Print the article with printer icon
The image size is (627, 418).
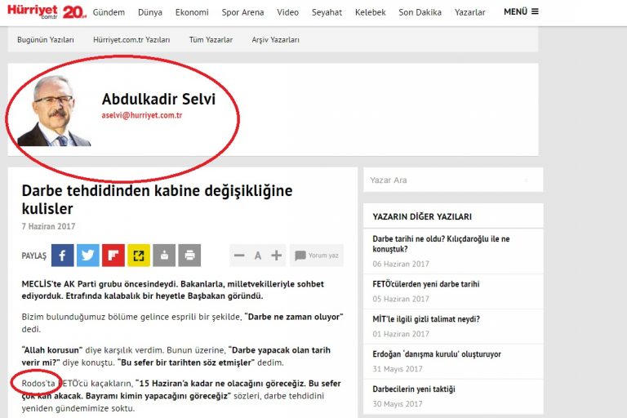(x=189, y=256)
